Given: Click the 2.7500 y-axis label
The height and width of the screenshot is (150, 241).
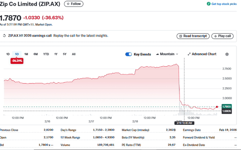Looking at the screenshot, I should click(x=227, y=69).
